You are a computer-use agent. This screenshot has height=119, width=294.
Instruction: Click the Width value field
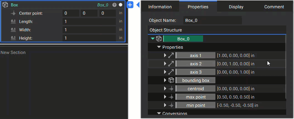(89, 30)
